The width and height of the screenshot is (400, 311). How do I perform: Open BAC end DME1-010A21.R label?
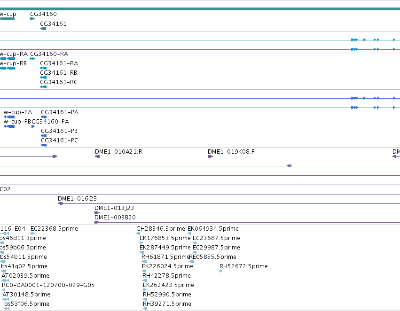click(118, 152)
